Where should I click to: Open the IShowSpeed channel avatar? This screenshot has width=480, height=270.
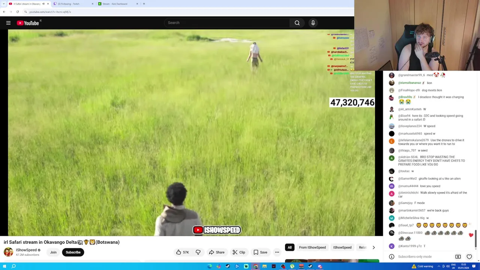coord(8,252)
